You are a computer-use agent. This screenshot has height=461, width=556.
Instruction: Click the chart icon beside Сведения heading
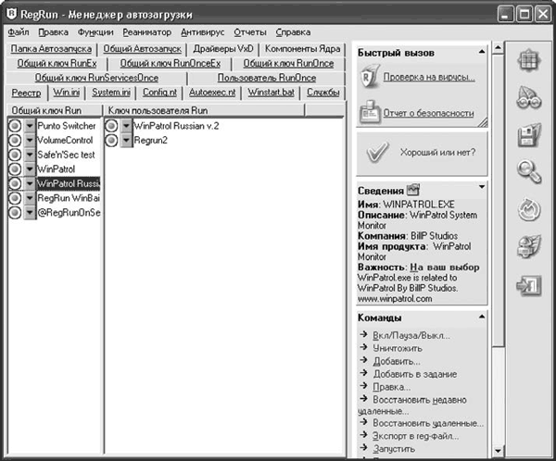click(412, 190)
